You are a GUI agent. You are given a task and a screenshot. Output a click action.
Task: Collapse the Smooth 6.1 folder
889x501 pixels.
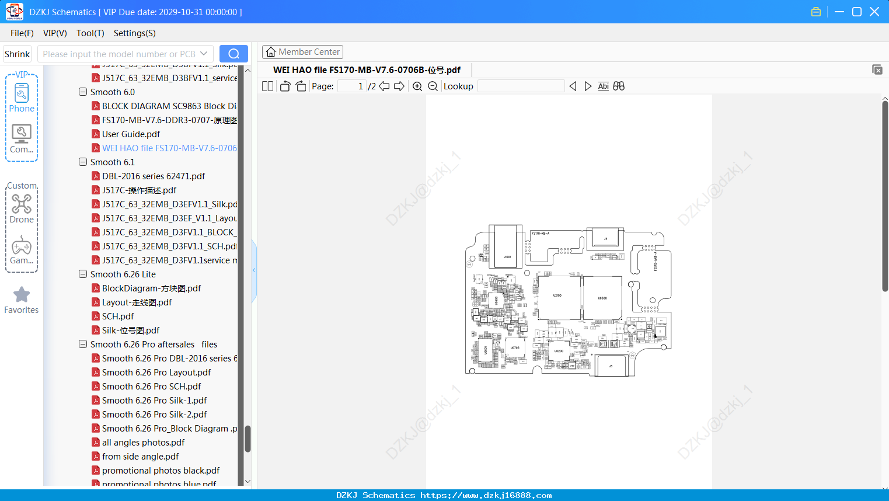83,162
